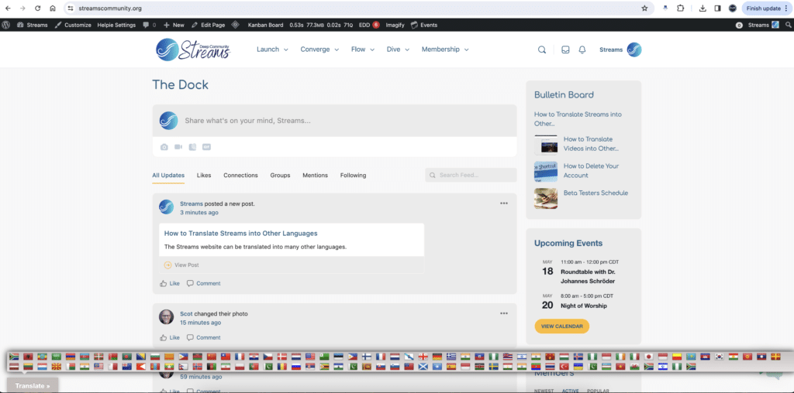
Task: Click the Translate button at bottom left
Action: point(33,385)
